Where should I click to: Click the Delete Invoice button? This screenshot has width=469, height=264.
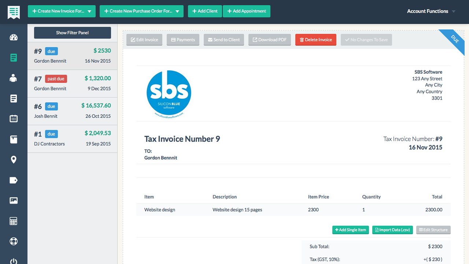[x=315, y=40]
